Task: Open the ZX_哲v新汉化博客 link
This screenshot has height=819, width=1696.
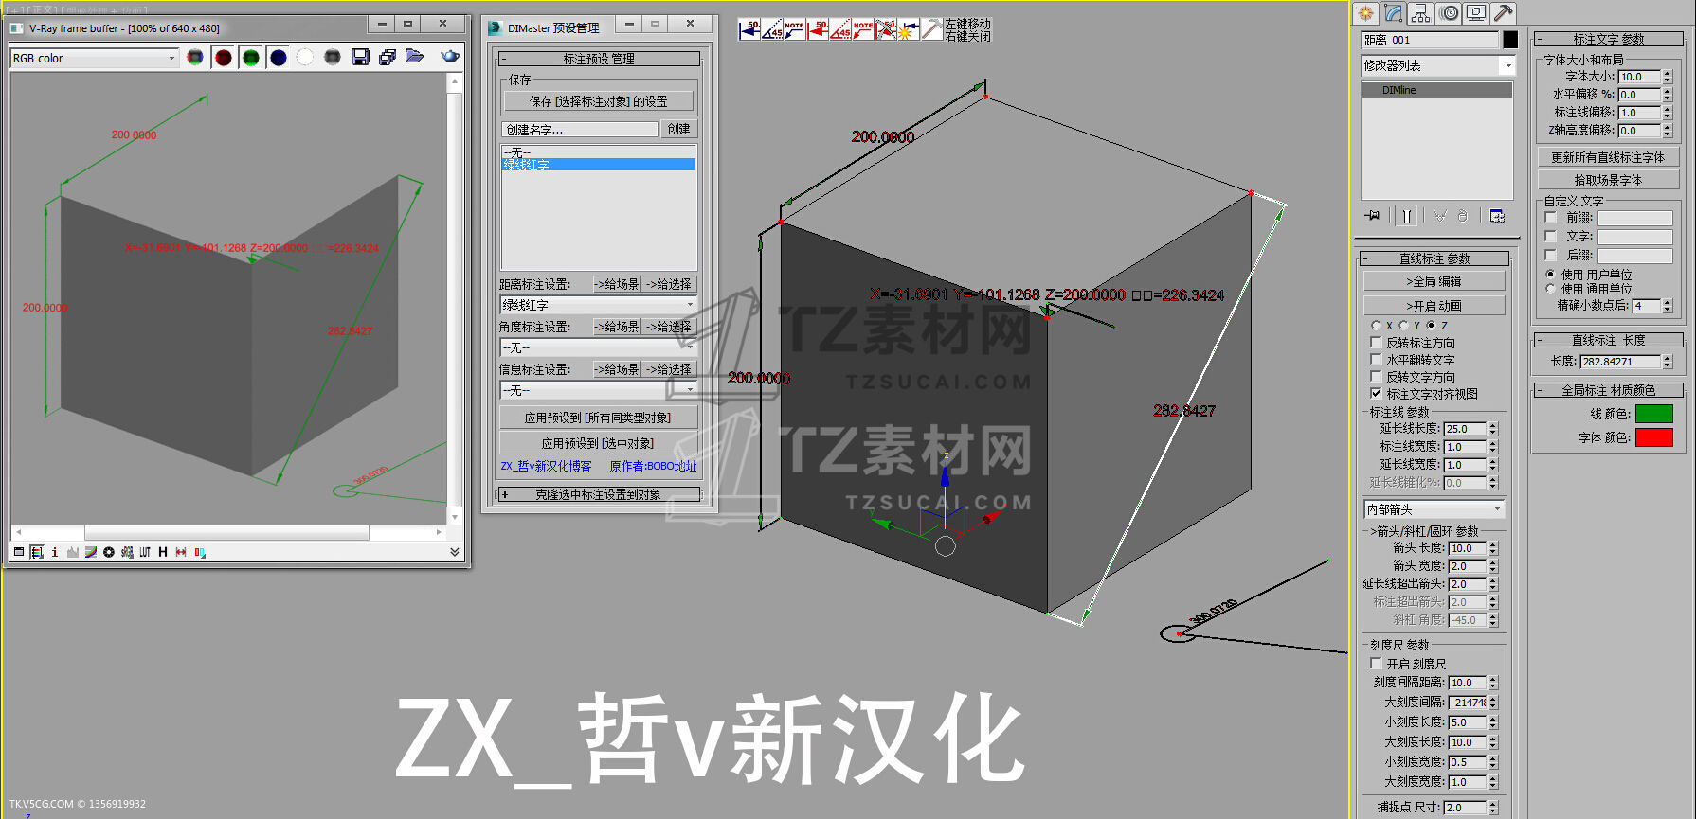Action: pyautogui.click(x=546, y=466)
